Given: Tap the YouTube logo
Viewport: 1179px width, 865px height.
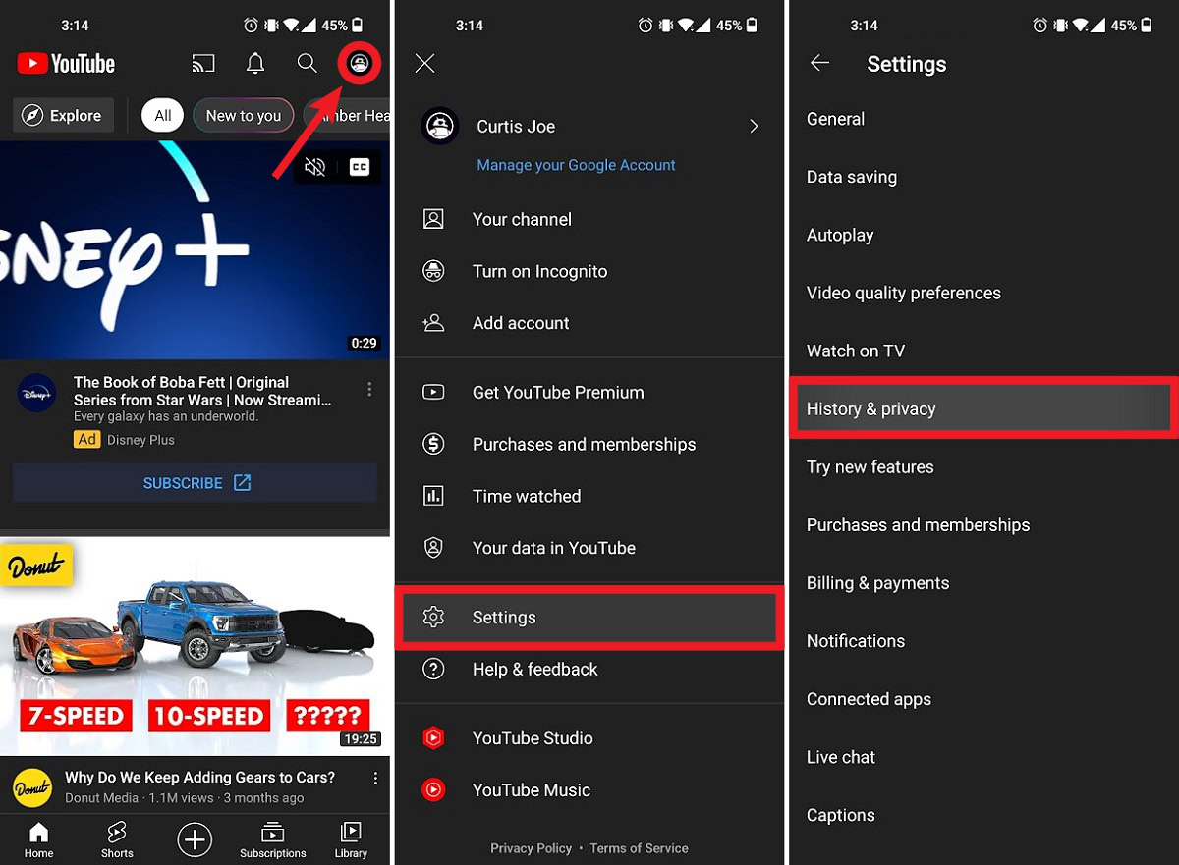Looking at the screenshot, I should [x=66, y=64].
